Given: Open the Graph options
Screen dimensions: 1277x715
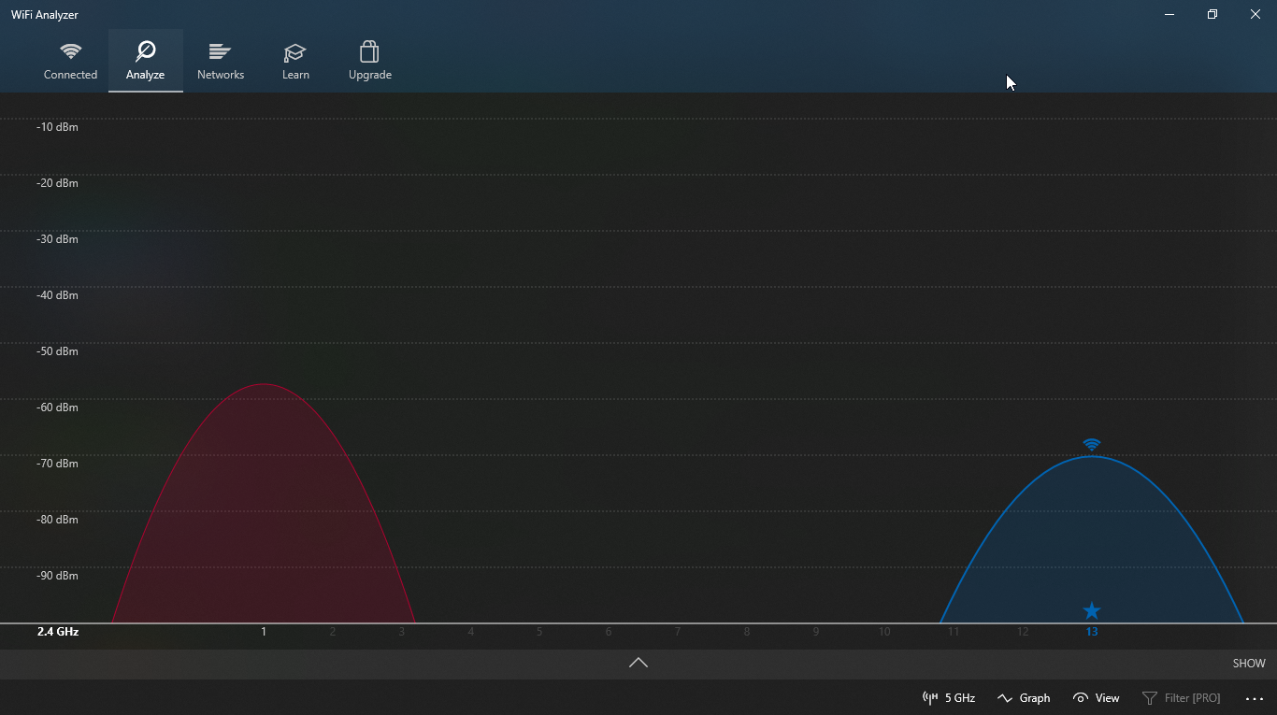Looking at the screenshot, I should [1024, 698].
